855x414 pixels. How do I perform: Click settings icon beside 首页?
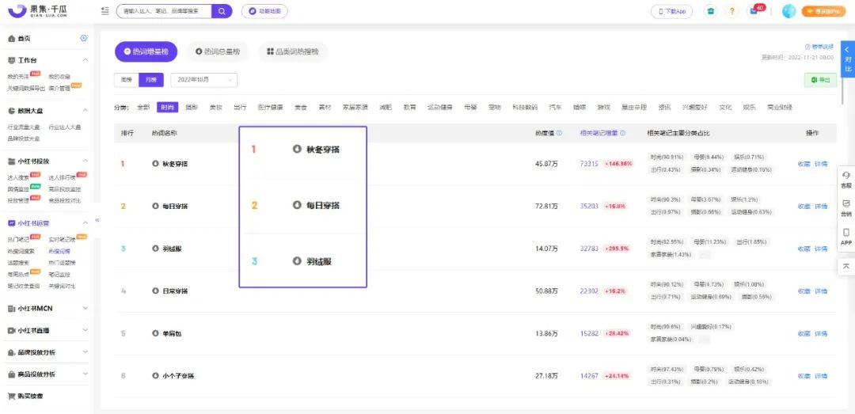pyautogui.click(x=84, y=39)
